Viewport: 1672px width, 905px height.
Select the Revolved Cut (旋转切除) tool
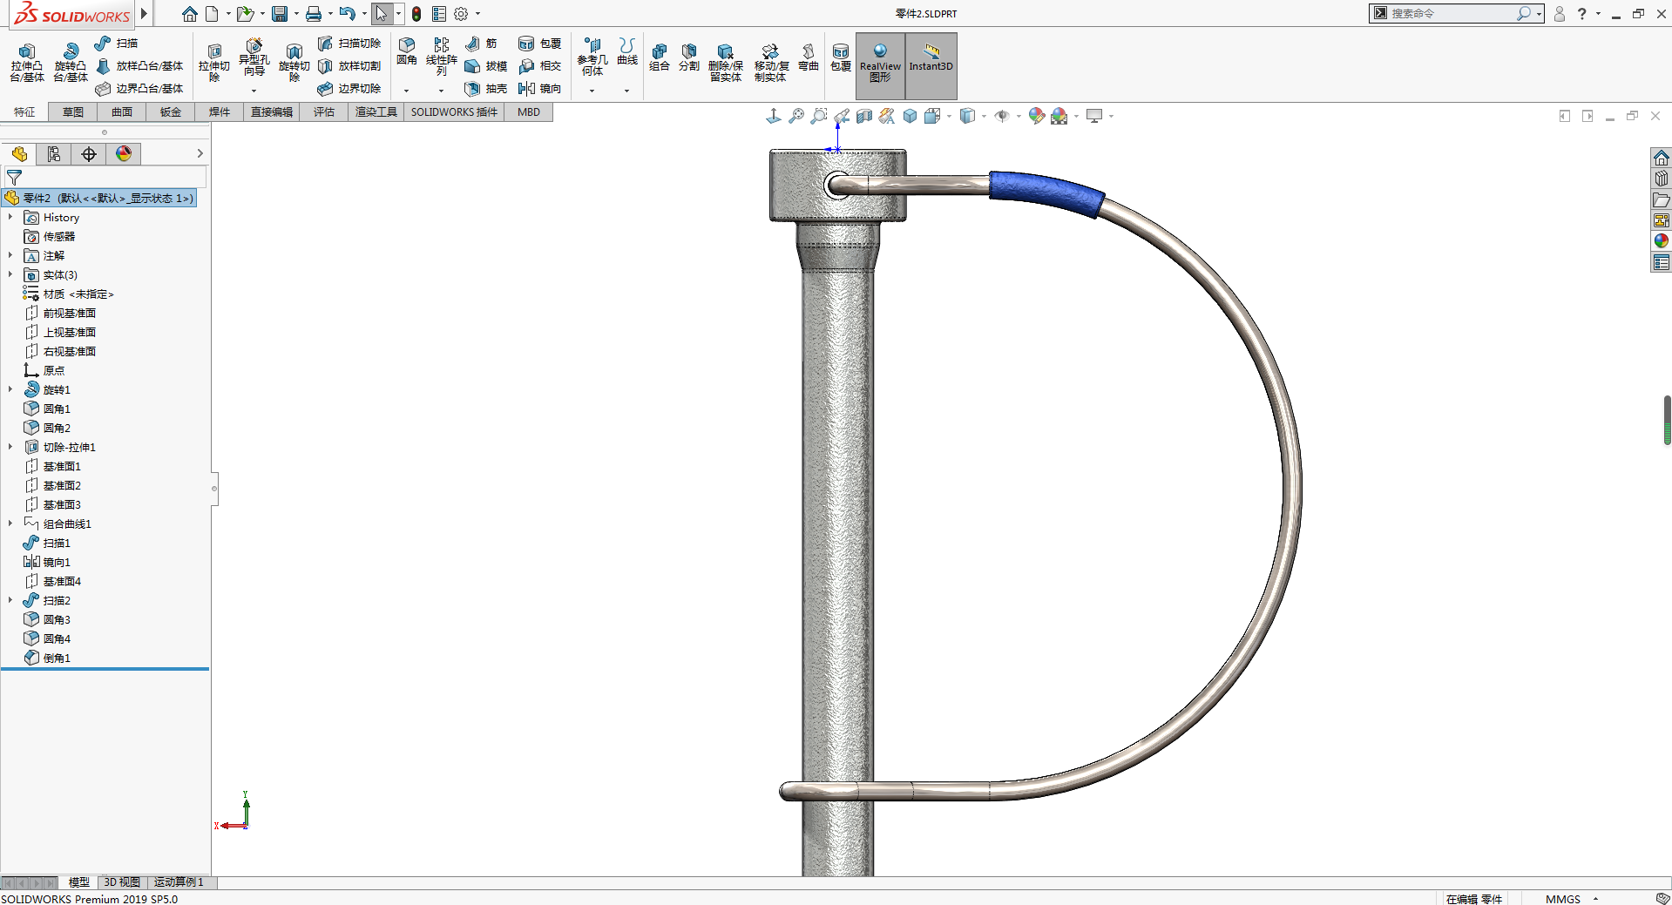pos(294,62)
